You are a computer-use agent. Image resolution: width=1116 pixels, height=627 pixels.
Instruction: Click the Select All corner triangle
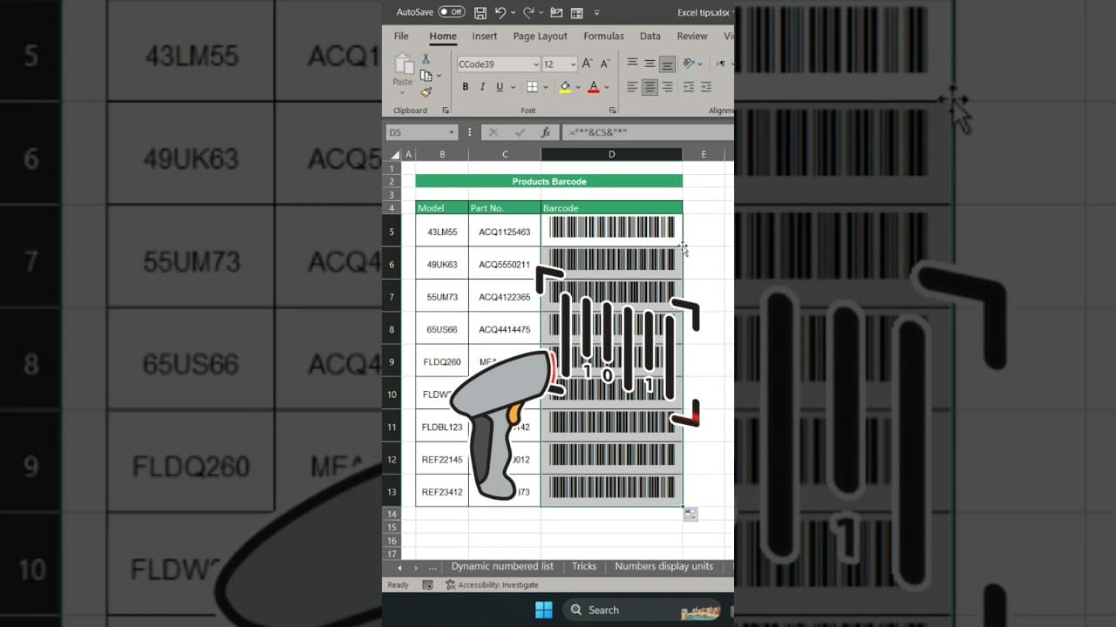coord(393,154)
